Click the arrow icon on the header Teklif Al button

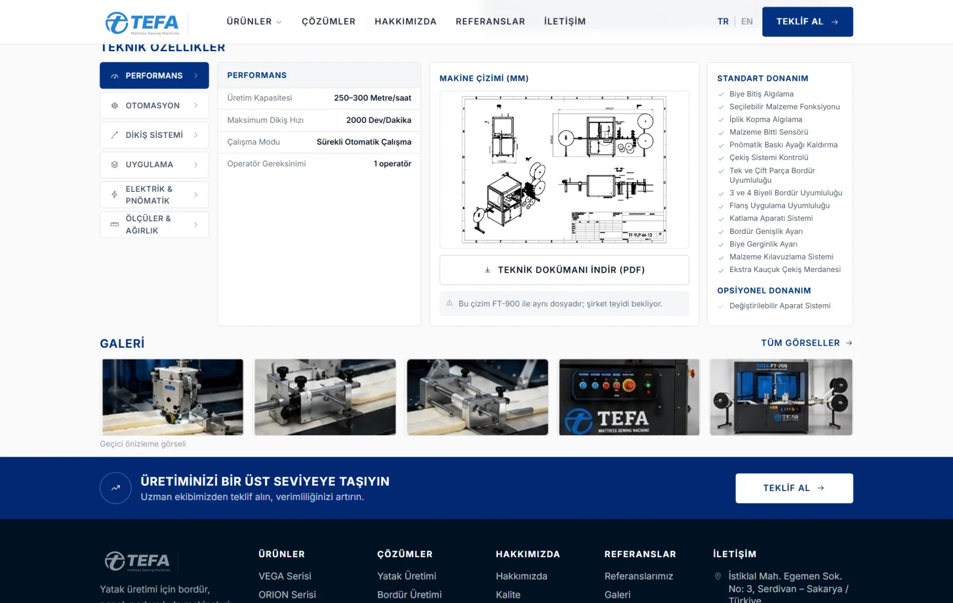[x=835, y=22]
